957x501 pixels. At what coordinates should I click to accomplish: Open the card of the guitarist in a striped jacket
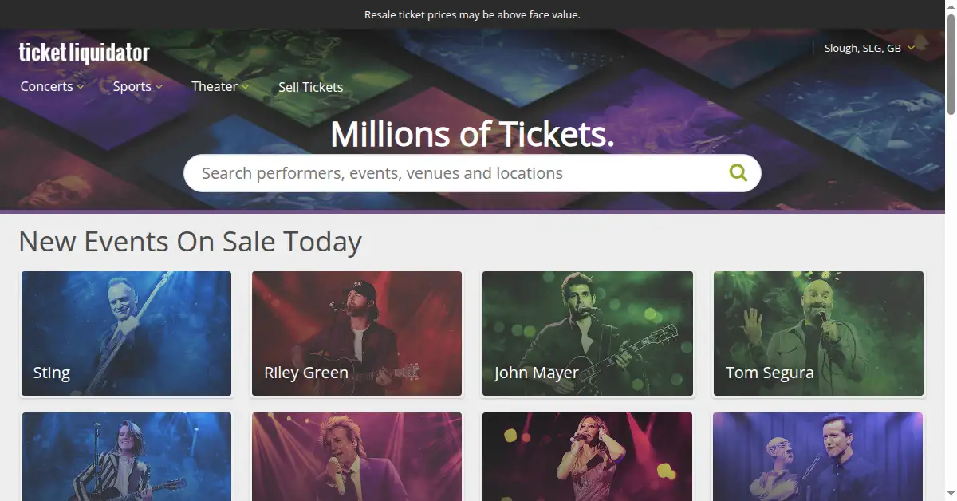coord(127,456)
